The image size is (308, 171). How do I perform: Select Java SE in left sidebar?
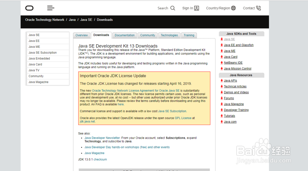pyautogui.click(x=47, y=35)
